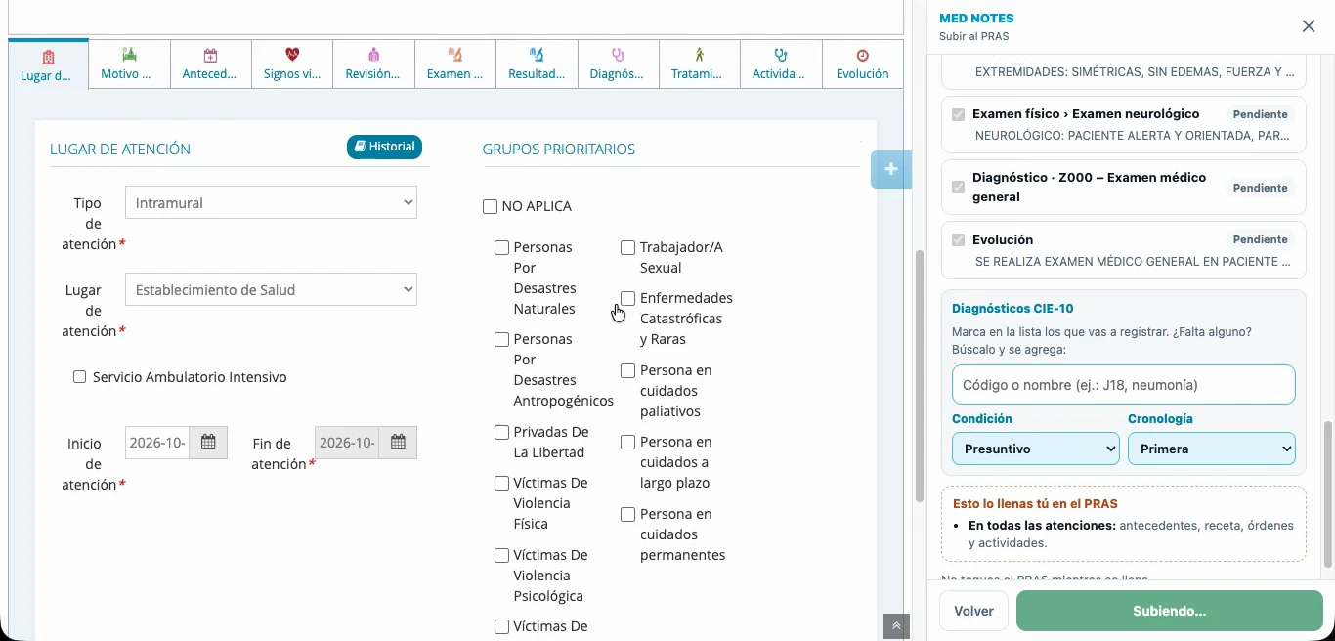Open the Tipo de atención dropdown
The image size is (1335, 641).
pos(272,203)
